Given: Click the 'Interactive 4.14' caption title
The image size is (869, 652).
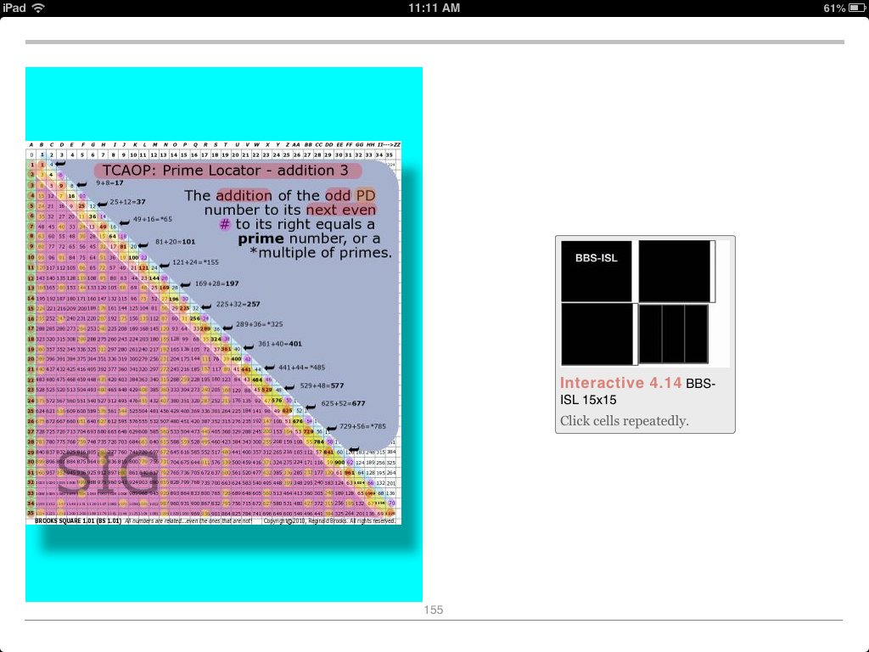Looking at the screenshot, I should tap(620, 384).
